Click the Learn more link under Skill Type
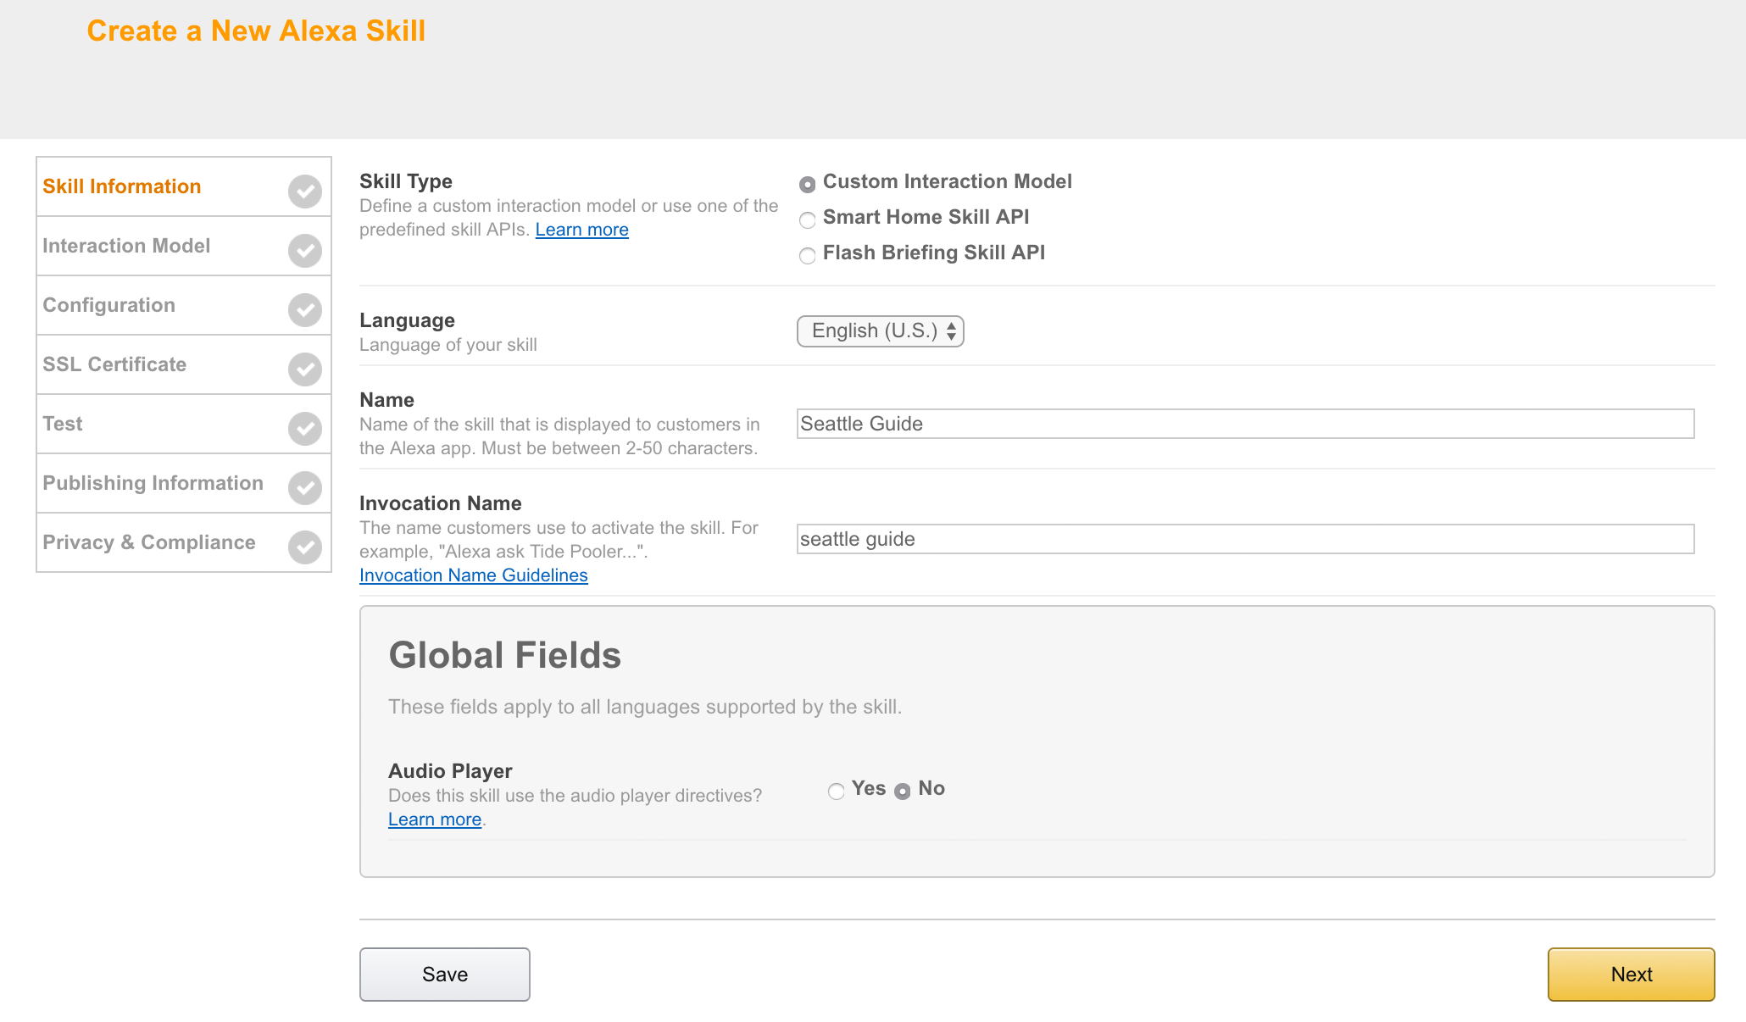Screen dimensions: 1746x1022 pos(581,229)
